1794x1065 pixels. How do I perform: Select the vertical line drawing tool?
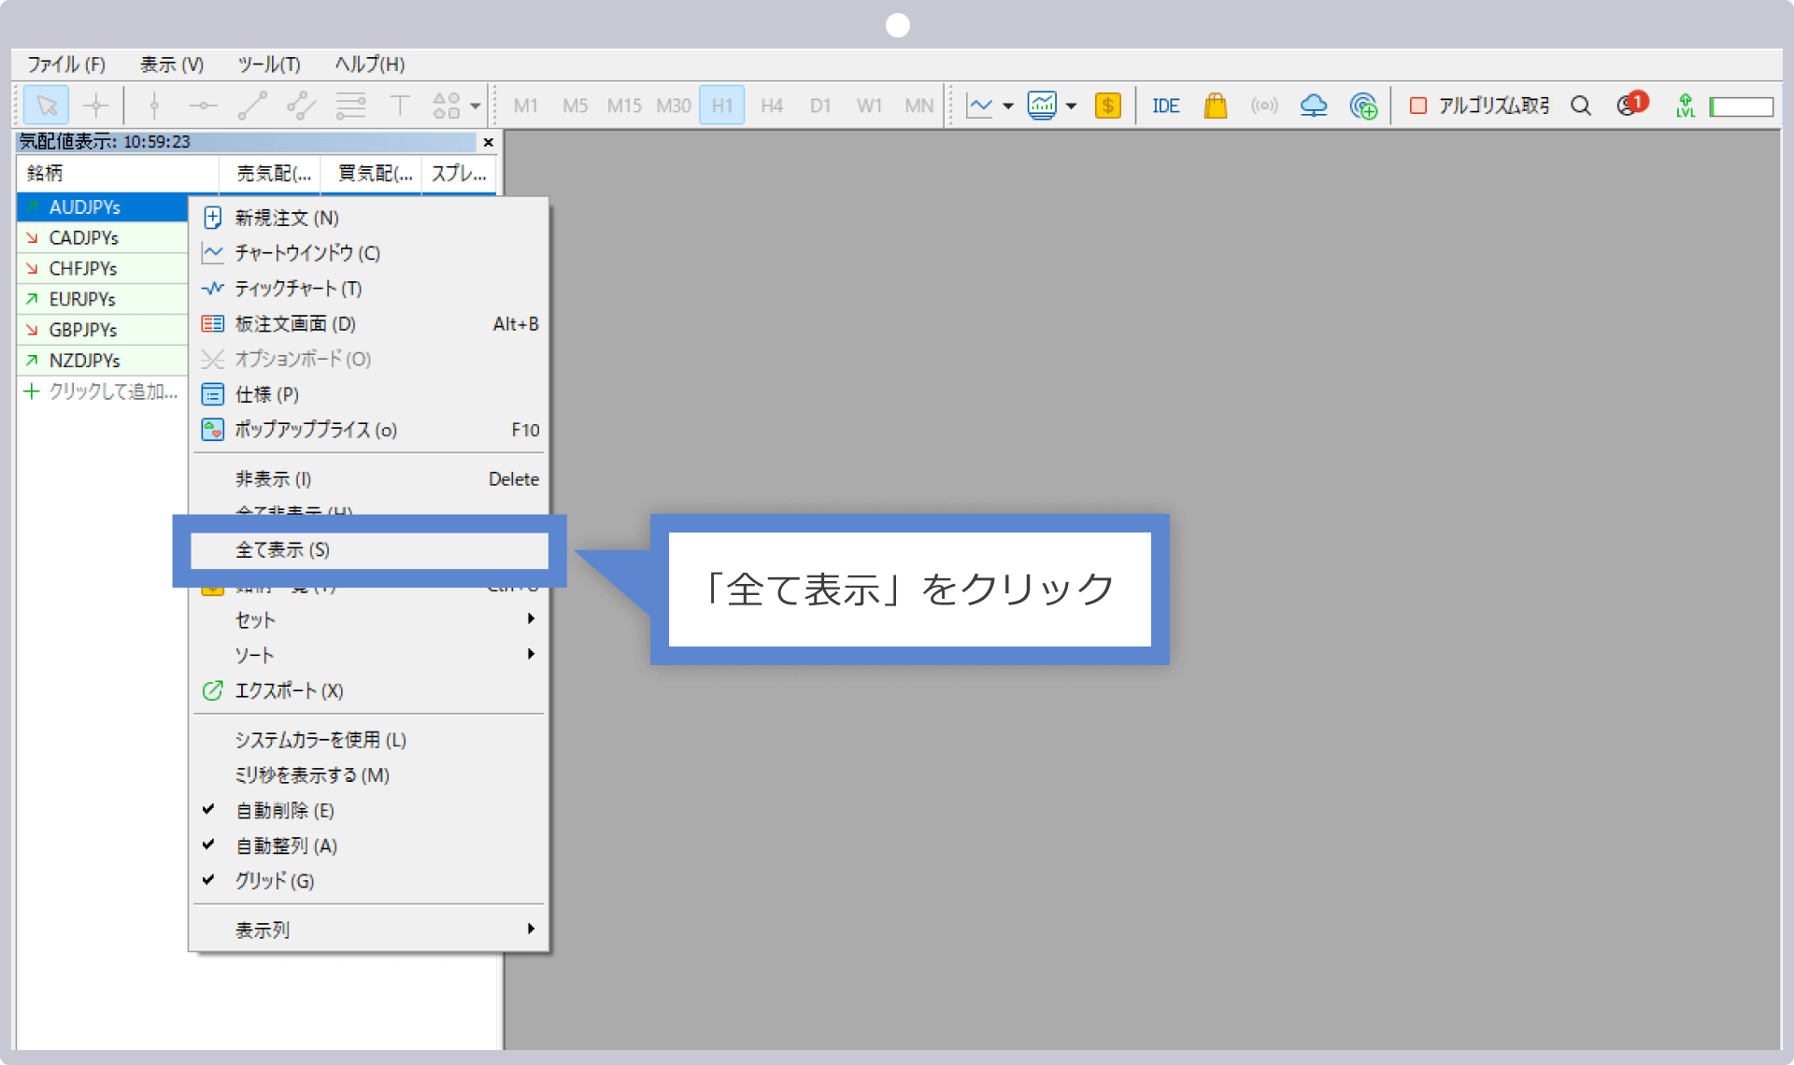click(x=154, y=106)
